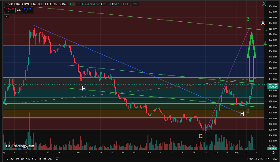Select the 5Y time range
Screen dimensions: 280x162
point(45,159)
